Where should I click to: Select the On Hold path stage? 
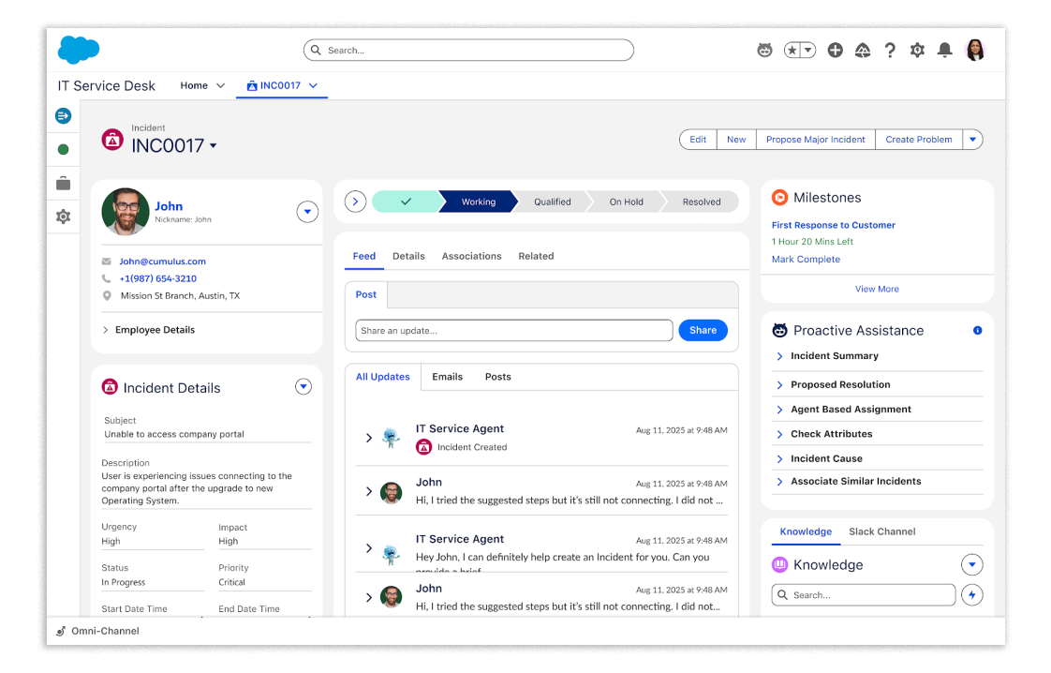(x=626, y=202)
